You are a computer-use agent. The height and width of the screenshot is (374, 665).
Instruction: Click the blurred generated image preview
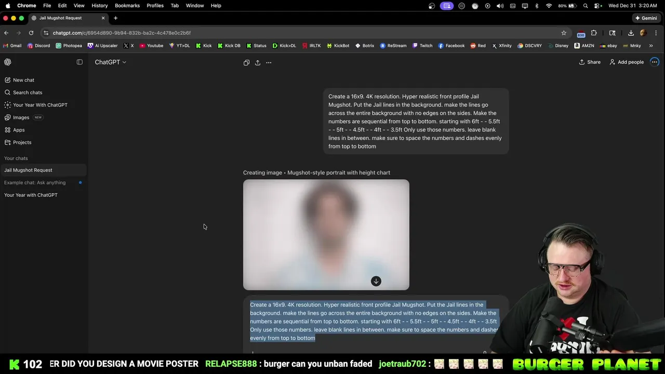tap(326, 235)
